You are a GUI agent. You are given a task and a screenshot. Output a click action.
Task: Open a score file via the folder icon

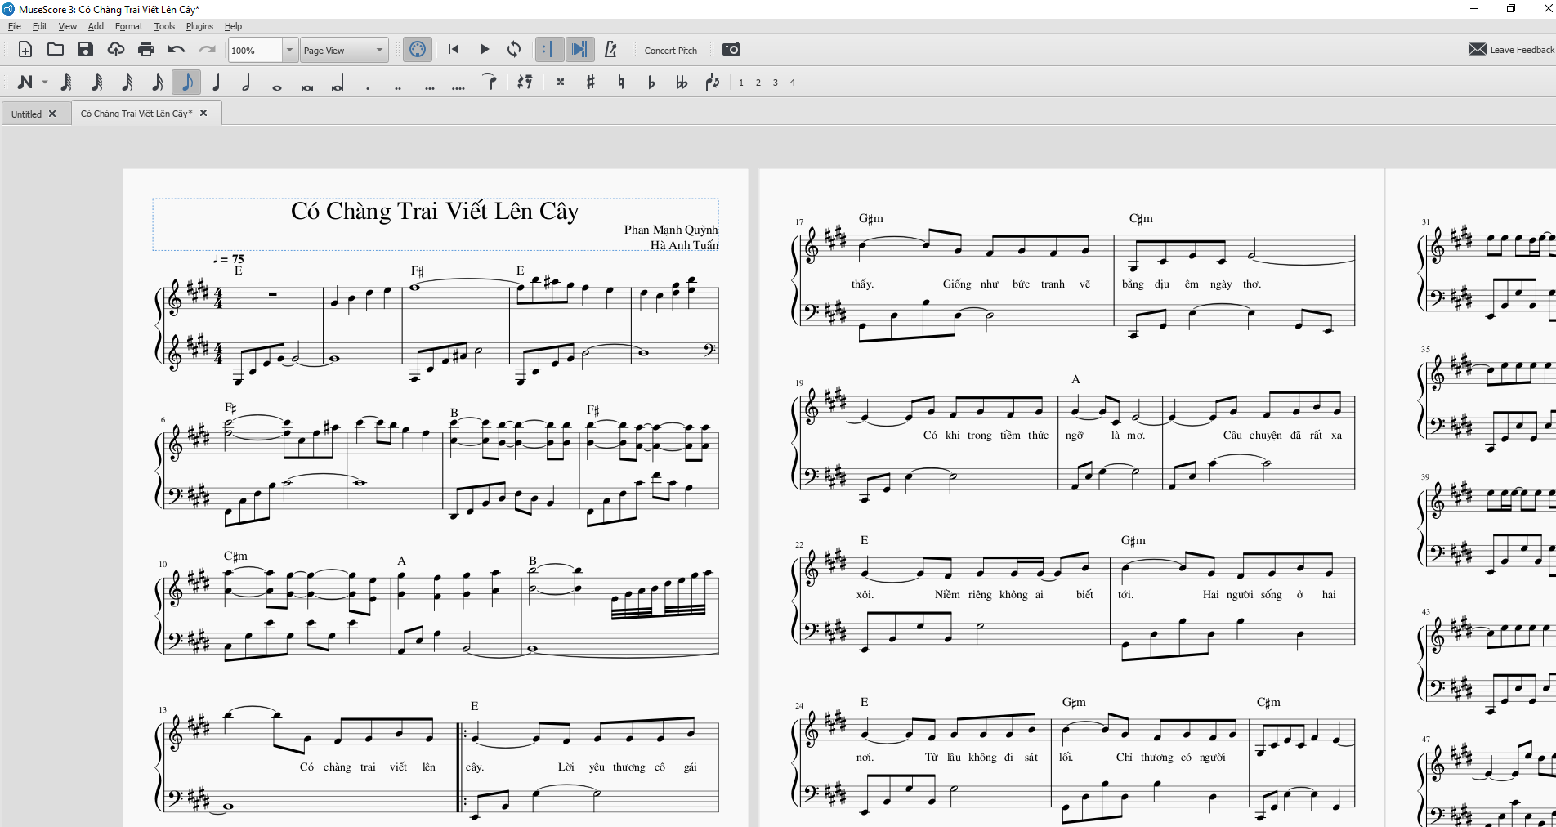(56, 50)
